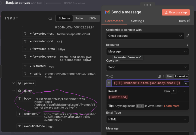Click the Execute step button
The width and height of the screenshot is (196, 135).
tap(176, 12)
